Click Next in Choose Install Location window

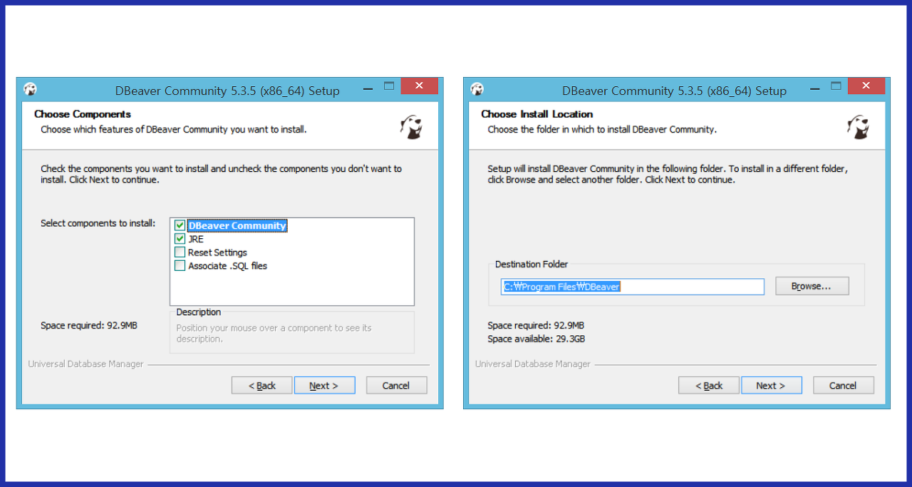[x=772, y=385]
